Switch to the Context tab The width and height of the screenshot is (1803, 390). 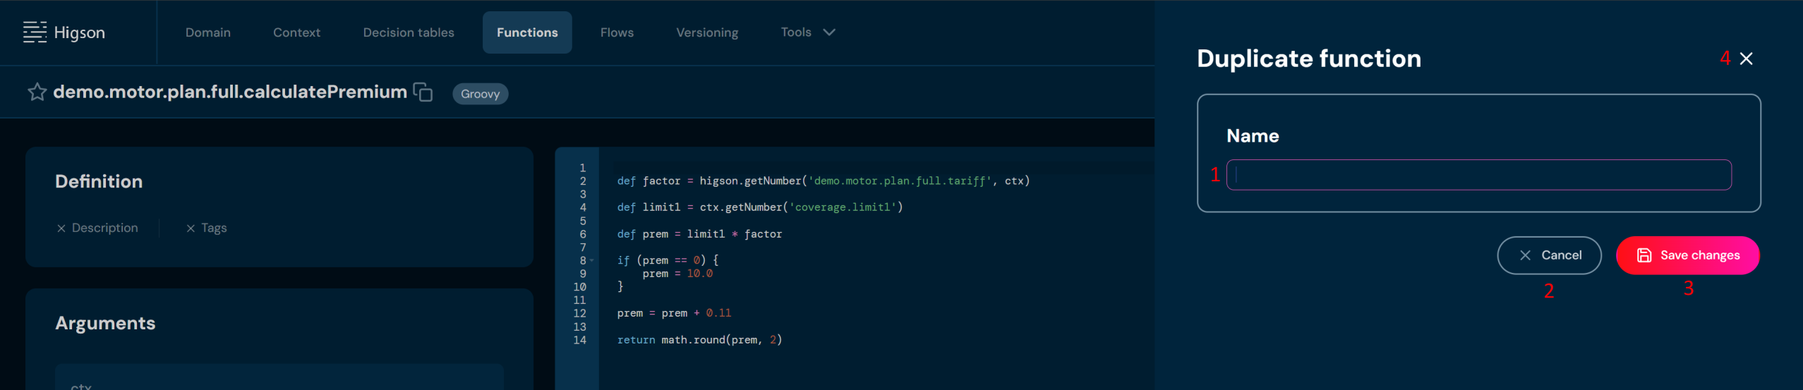pyautogui.click(x=296, y=32)
